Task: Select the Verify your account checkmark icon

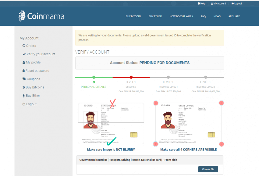Action: 24,54
